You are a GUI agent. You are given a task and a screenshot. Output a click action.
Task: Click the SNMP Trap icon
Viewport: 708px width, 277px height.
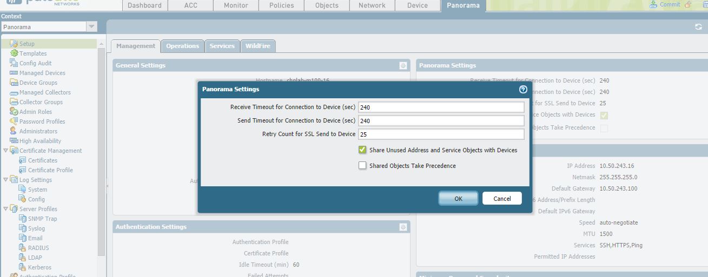pyautogui.click(x=23, y=219)
